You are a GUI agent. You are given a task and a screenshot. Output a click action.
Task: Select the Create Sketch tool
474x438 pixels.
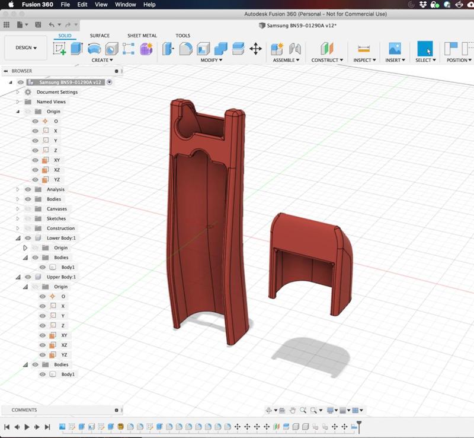(x=59, y=49)
